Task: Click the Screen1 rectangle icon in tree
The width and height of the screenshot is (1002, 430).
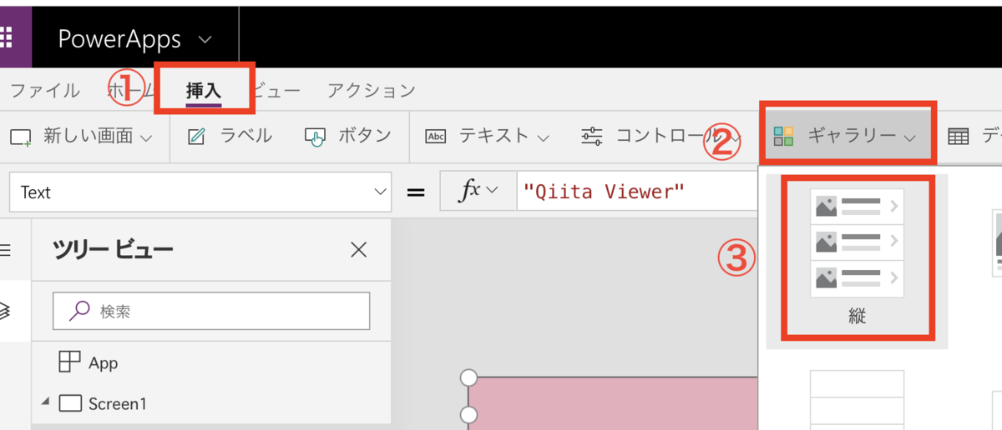Action: click(x=71, y=404)
